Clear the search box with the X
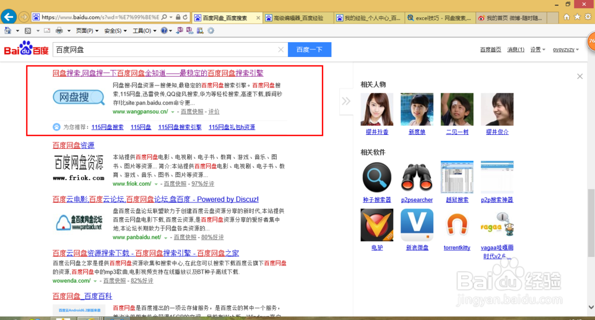595x320 pixels. 281,50
